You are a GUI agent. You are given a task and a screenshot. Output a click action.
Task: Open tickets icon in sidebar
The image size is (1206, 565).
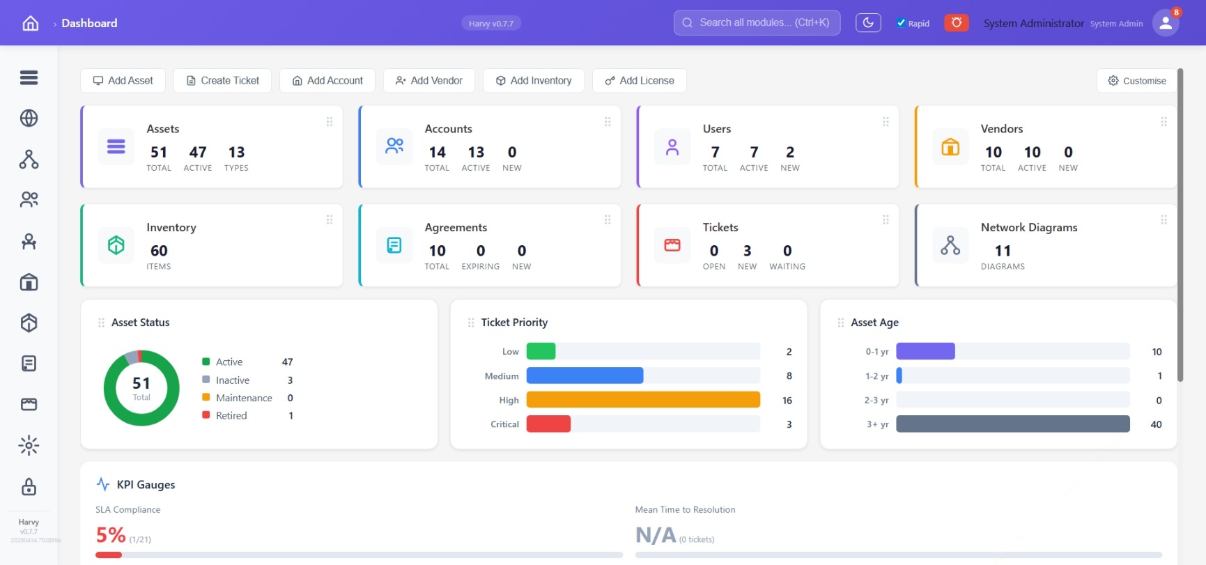(29, 405)
